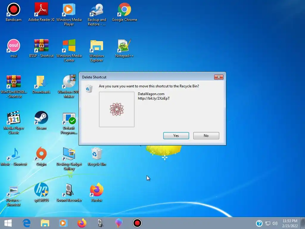305x229 pixels.
Task: Select the Firefox desktop shortcut
Action: tap(97, 193)
